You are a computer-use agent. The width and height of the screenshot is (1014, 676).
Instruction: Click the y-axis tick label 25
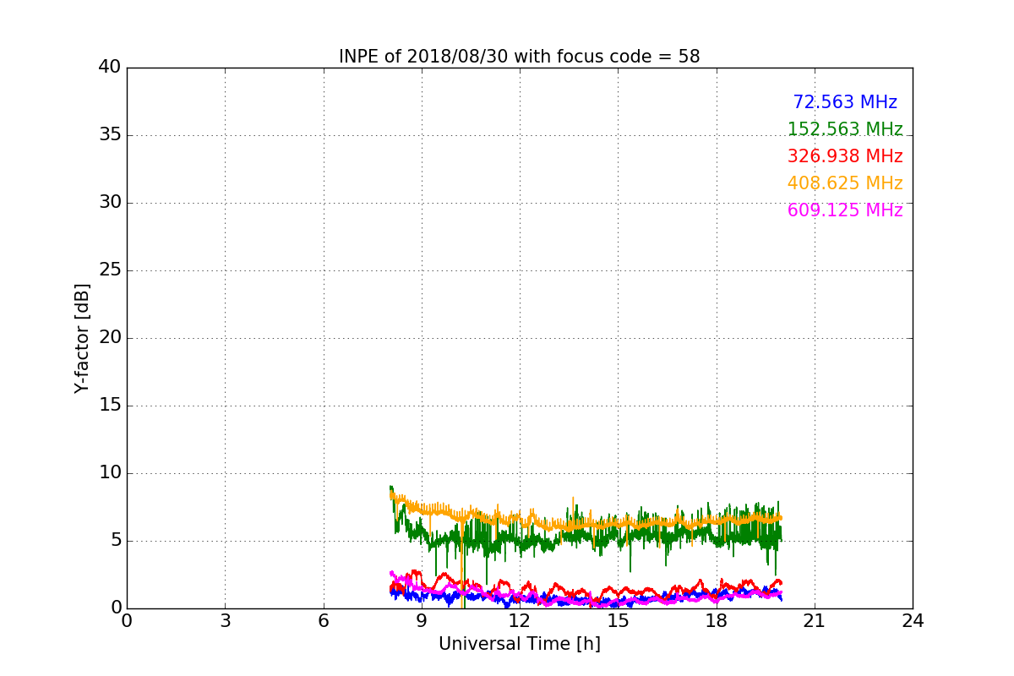click(110, 270)
